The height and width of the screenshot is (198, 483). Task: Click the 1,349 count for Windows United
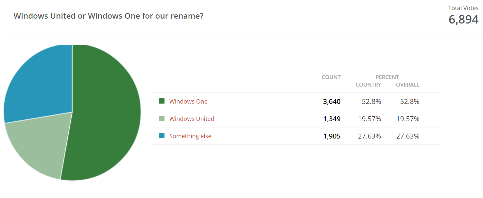point(332,119)
